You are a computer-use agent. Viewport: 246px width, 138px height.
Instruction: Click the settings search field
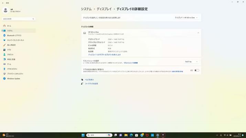coord(19,19)
